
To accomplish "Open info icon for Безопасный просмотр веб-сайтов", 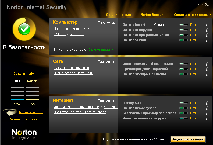I will click(x=207, y=113).
